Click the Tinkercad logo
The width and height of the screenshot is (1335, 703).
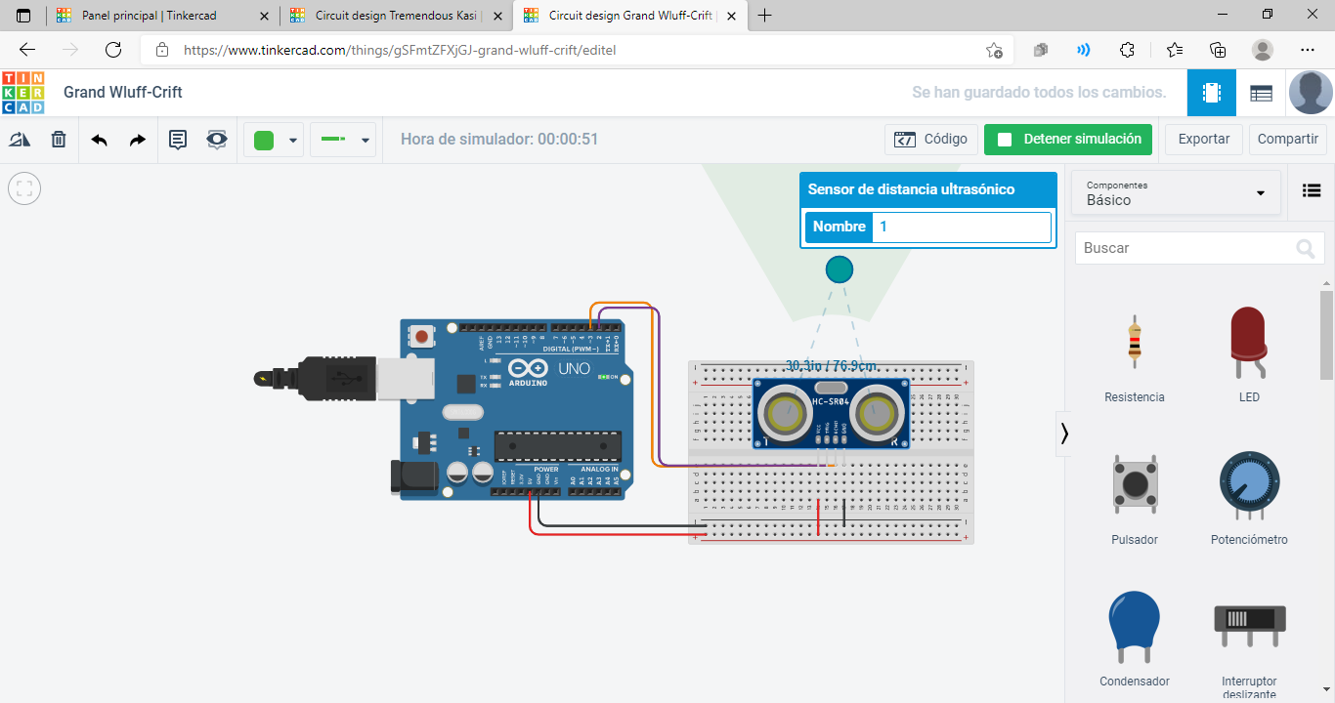(23, 93)
